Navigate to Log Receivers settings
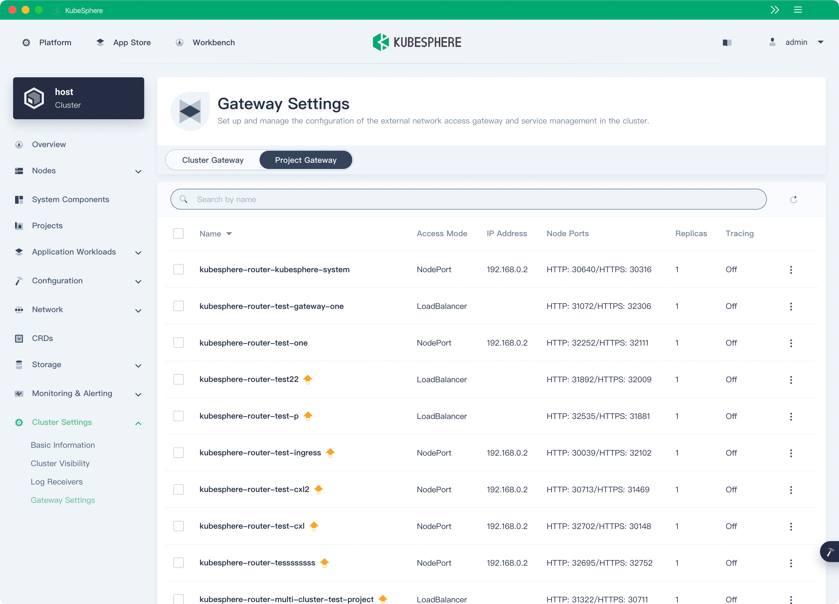This screenshot has width=839, height=604. pyautogui.click(x=57, y=481)
